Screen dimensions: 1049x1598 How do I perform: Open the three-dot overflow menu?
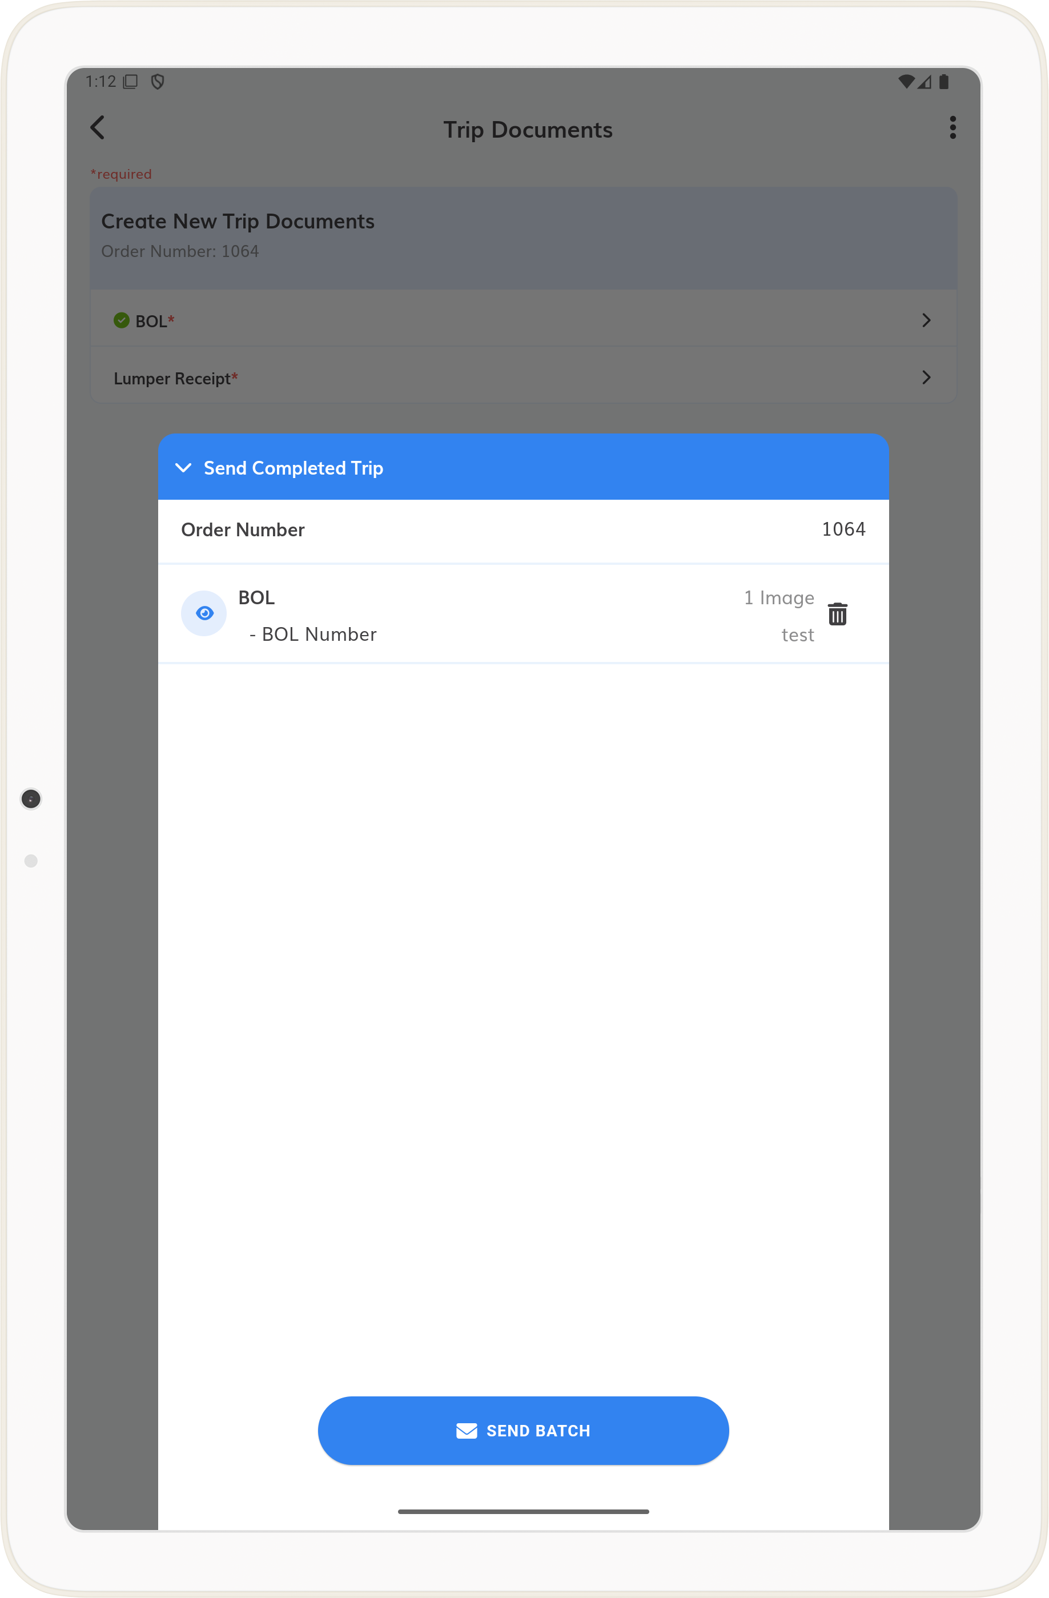click(x=952, y=127)
